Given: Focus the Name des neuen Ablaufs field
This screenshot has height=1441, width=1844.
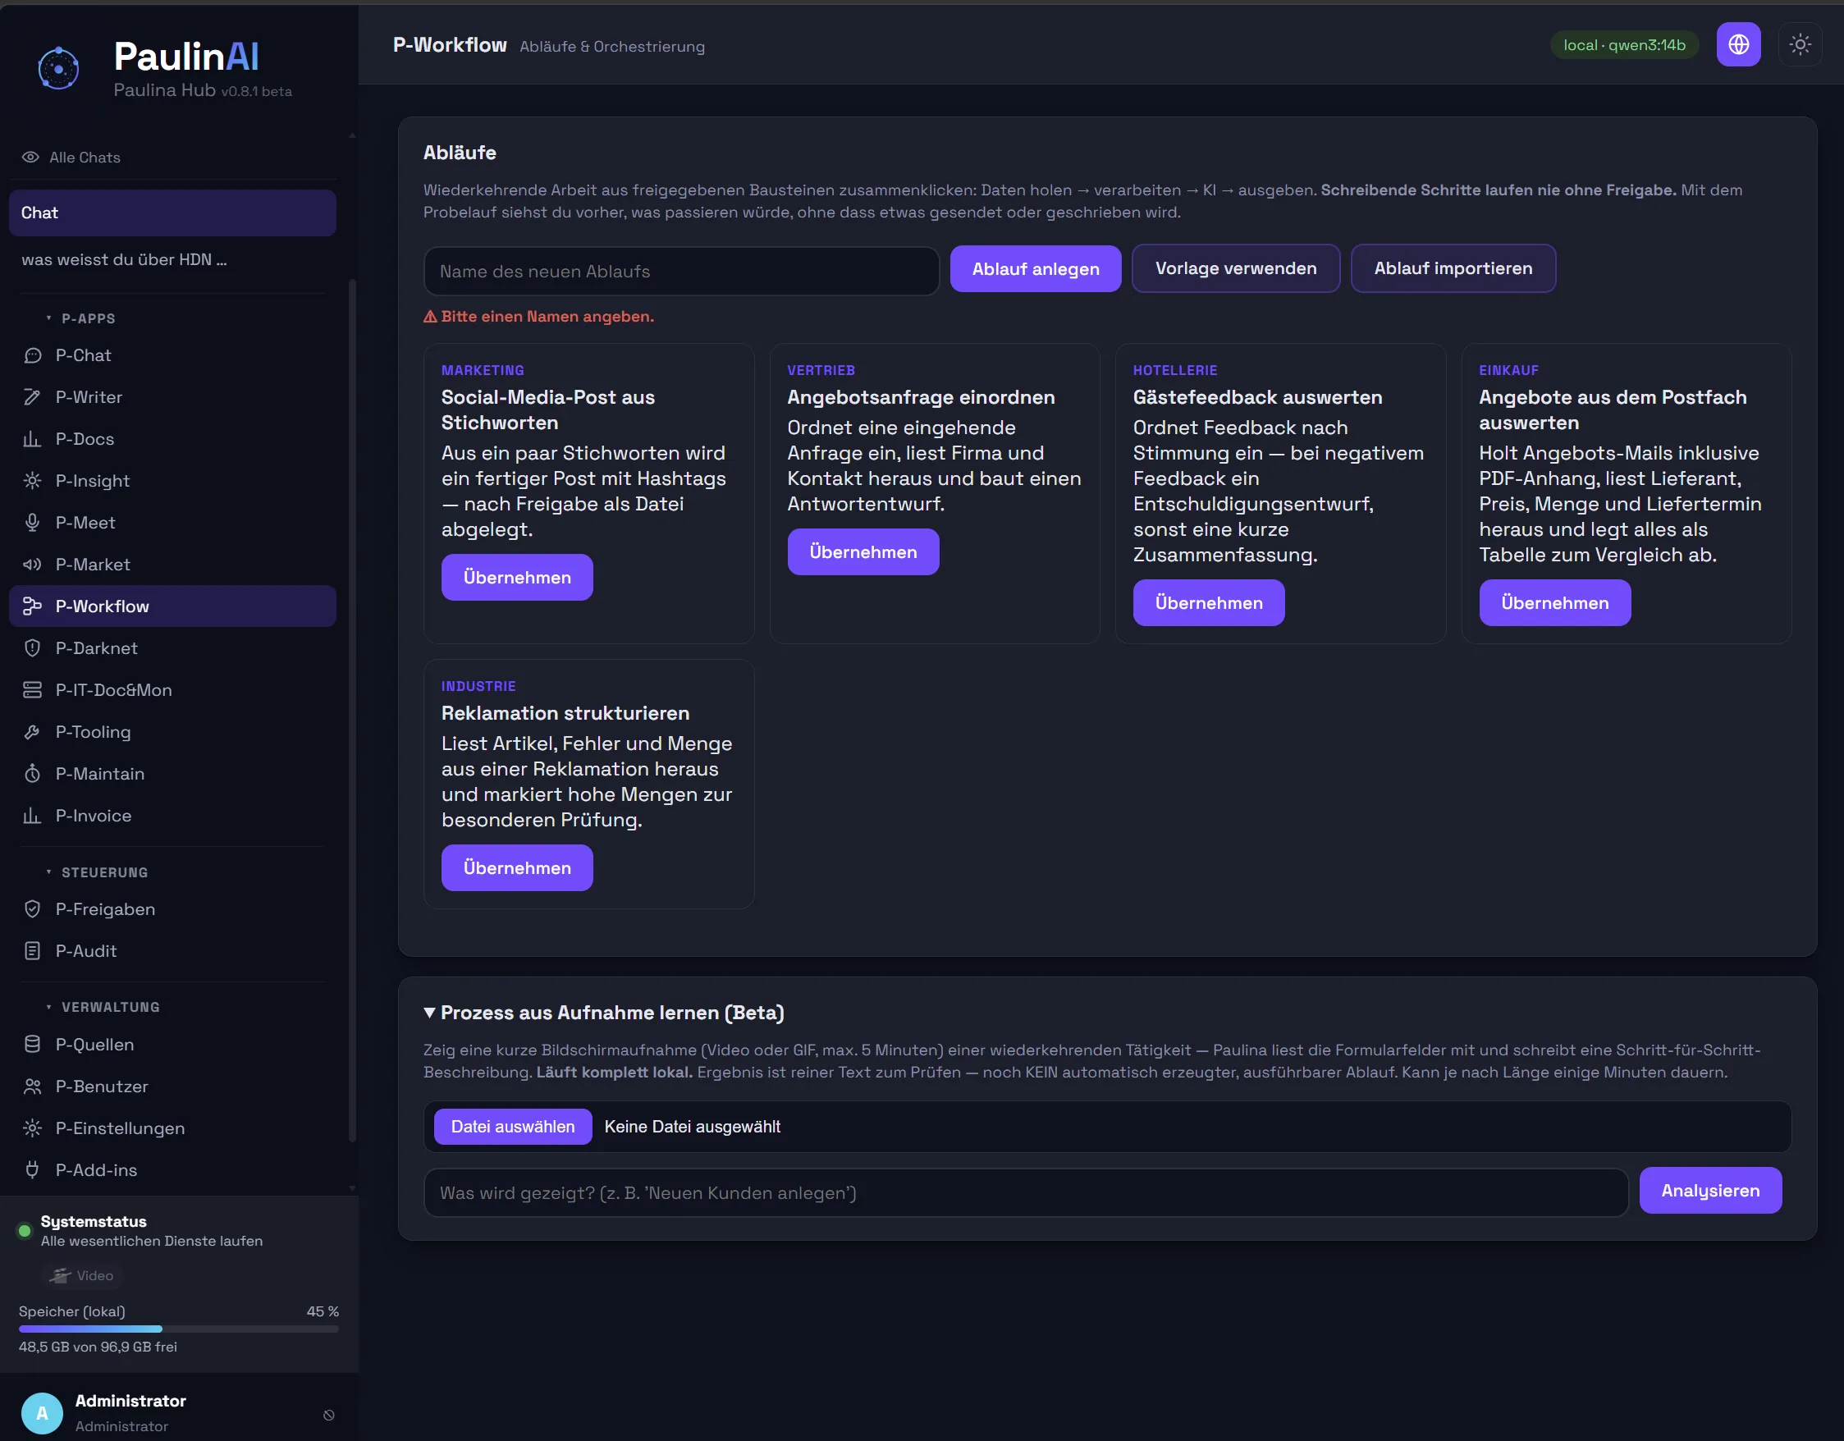Looking at the screenshot, I should tap(680, 271).
